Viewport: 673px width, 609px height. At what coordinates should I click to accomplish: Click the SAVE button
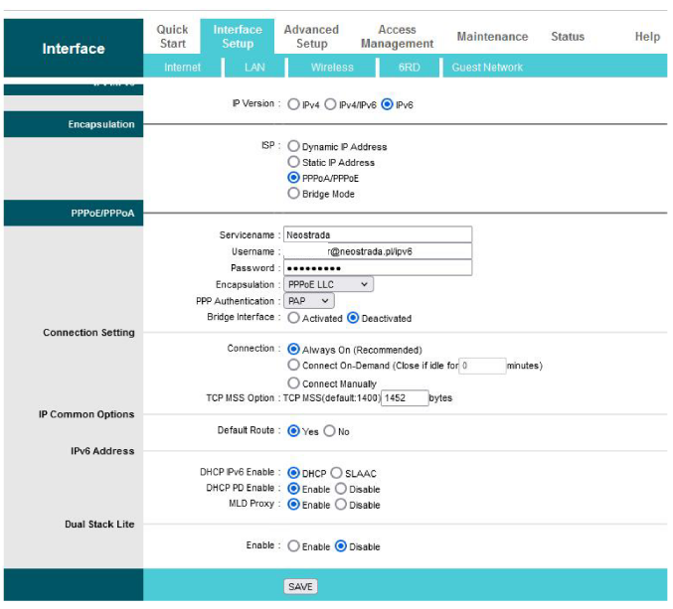300,586
